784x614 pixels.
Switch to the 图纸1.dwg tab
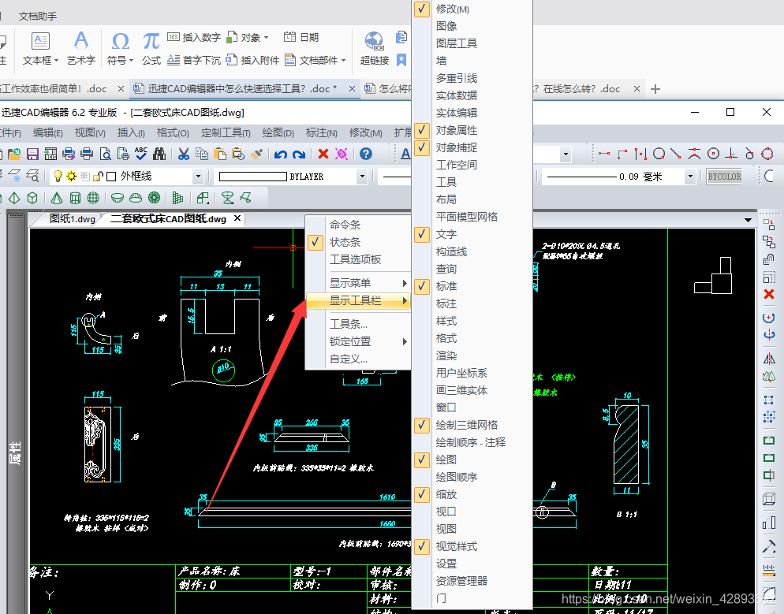[73, 219]
